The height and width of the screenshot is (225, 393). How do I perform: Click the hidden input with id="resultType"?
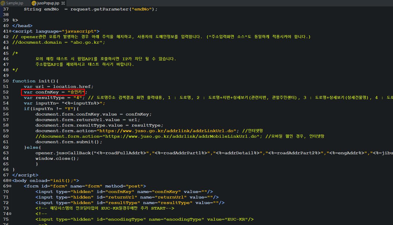point(130,203)
